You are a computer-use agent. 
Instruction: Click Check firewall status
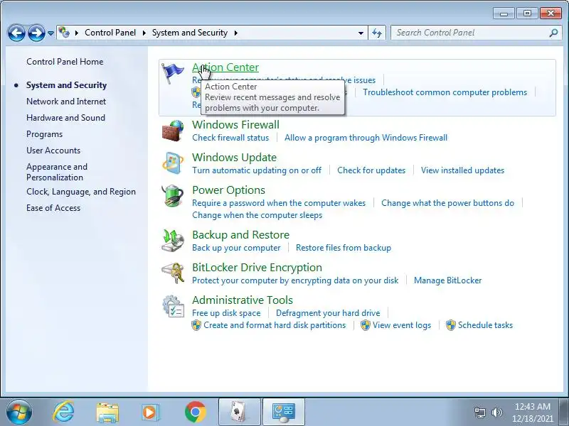tap(230, 138)
